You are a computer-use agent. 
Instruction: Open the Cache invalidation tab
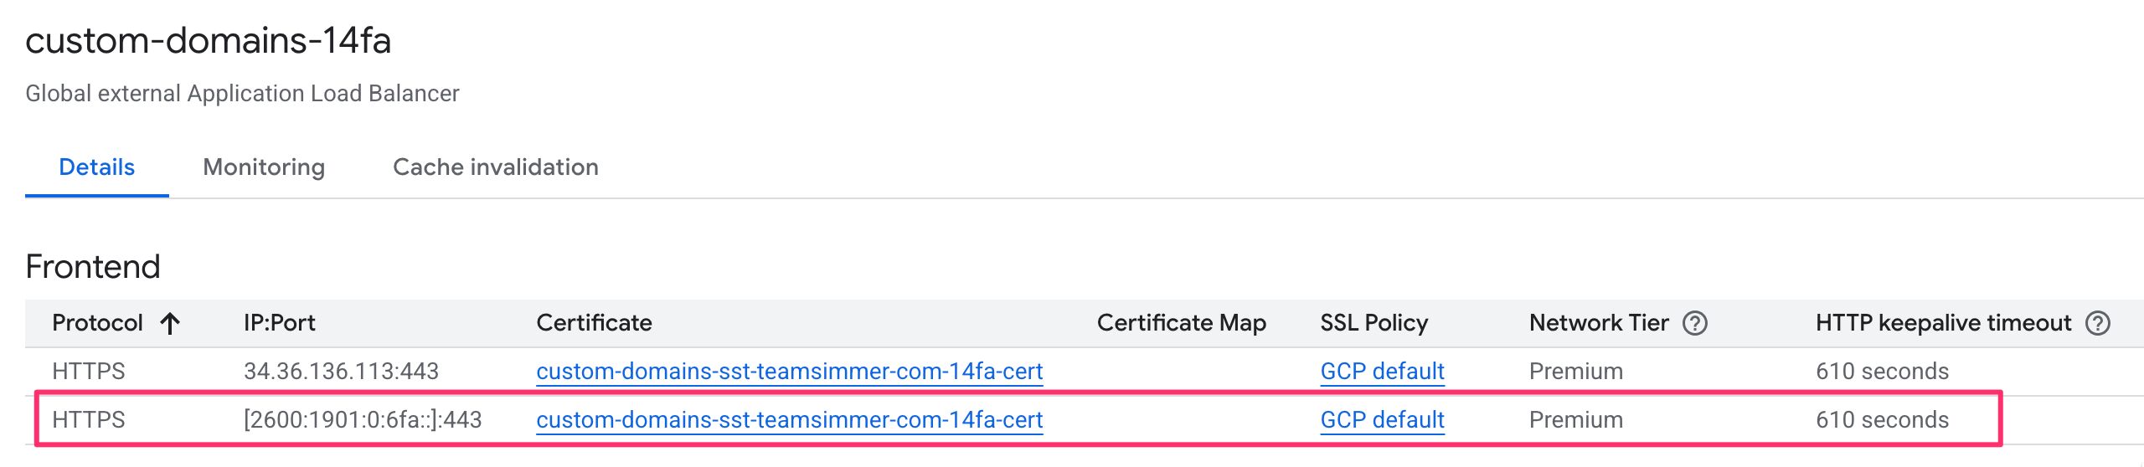pos(496,167)
